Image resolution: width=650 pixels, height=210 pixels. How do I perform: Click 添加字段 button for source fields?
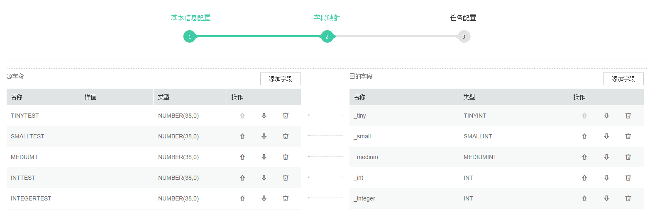[280, 79]
